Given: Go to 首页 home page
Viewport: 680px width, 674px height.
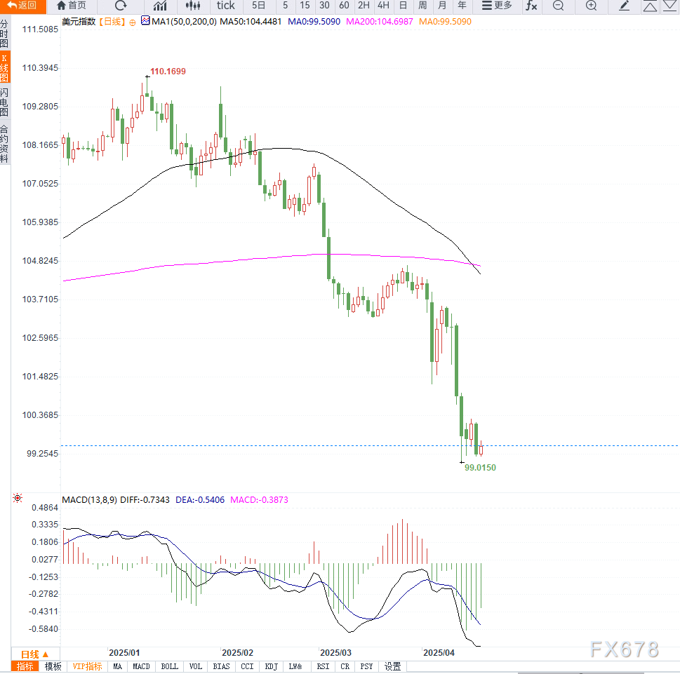Looking at the screenshot, I should [72, 6].
